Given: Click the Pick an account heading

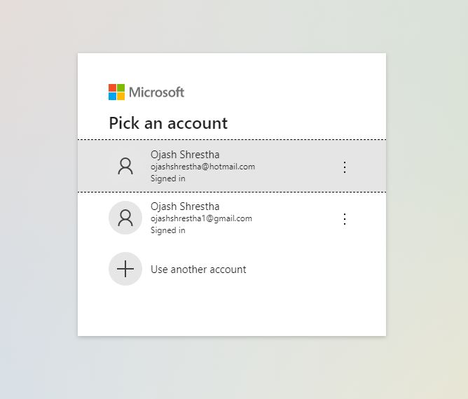Looking at the screenshot, I should pyautogui.click(x=168, y=123).
